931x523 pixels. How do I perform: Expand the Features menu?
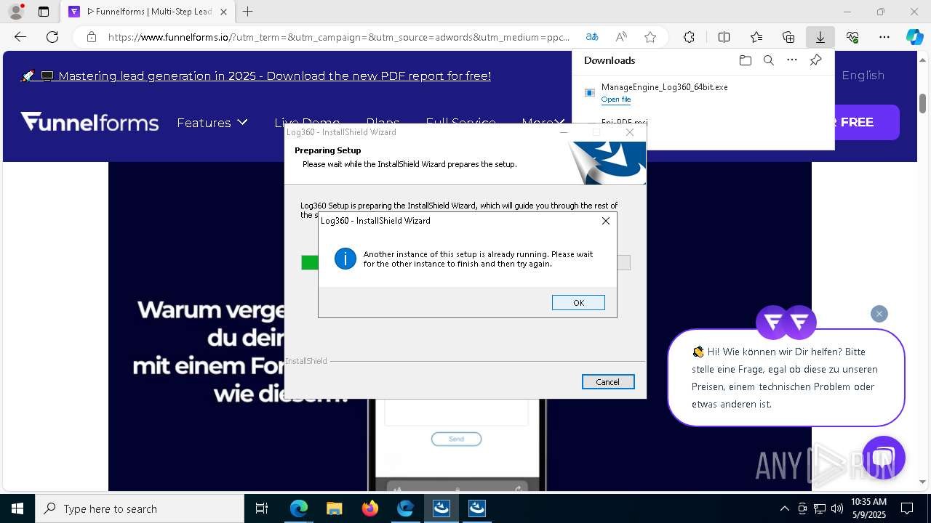[212, 123]
